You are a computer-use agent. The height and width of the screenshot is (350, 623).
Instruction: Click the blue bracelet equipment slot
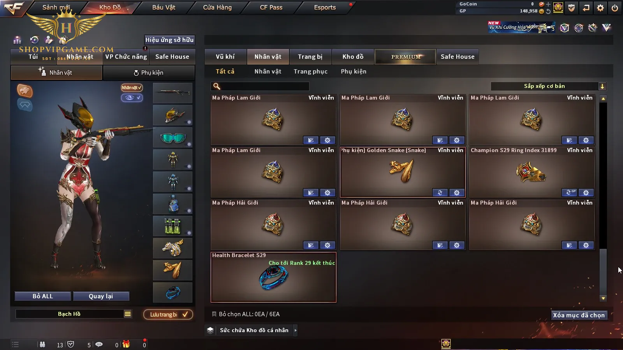click(x=173, y=292)
